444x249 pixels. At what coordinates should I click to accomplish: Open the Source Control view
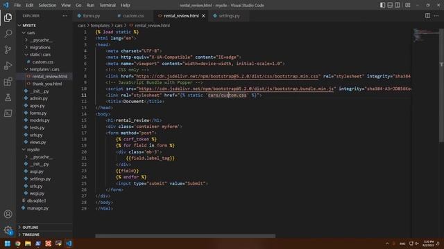[8, 50]
